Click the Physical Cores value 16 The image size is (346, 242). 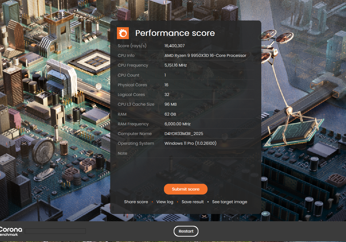(x=166, y=85)
